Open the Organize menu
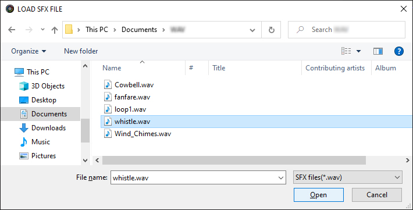Viewport: 413px width, 210px height. 29,51
